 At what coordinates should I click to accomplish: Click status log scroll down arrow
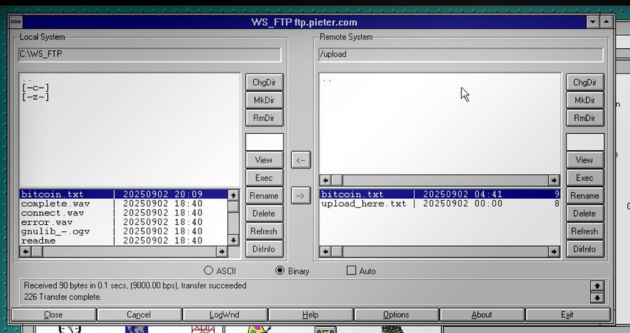597,298
